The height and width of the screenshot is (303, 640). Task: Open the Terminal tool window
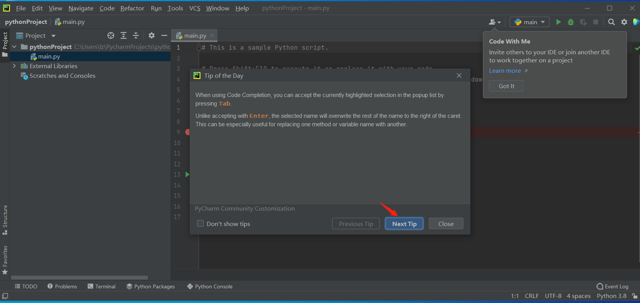click(x=102, y=286)
